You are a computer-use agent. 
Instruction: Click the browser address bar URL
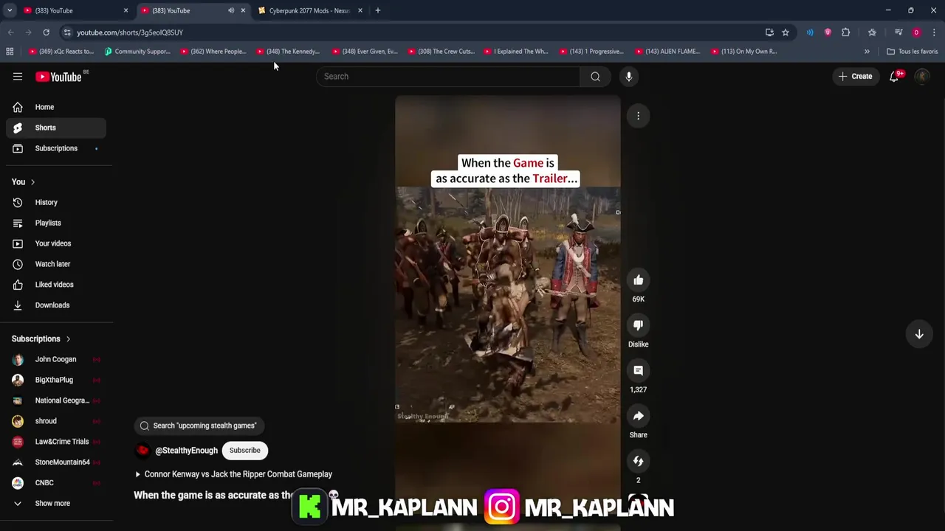(130, 32)
